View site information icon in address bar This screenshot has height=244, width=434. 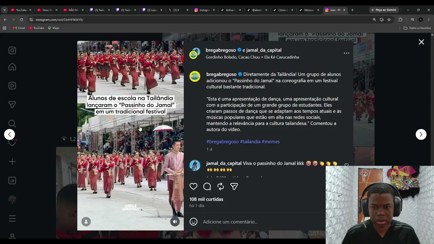[31, 20]
